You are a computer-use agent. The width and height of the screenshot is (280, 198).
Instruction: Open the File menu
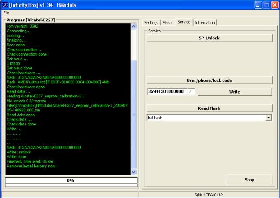[x=6, y=13]
